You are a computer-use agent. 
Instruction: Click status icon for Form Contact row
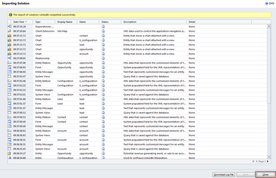103,122
